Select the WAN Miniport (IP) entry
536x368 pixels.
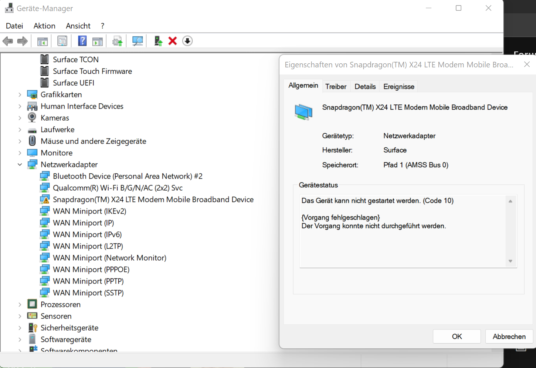tap(84, 223)
